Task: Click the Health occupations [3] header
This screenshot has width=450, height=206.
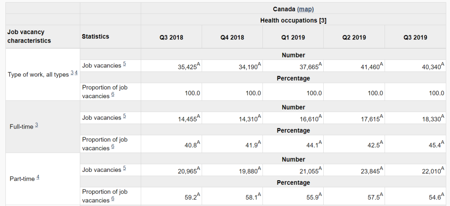Action: pos(293,20)
